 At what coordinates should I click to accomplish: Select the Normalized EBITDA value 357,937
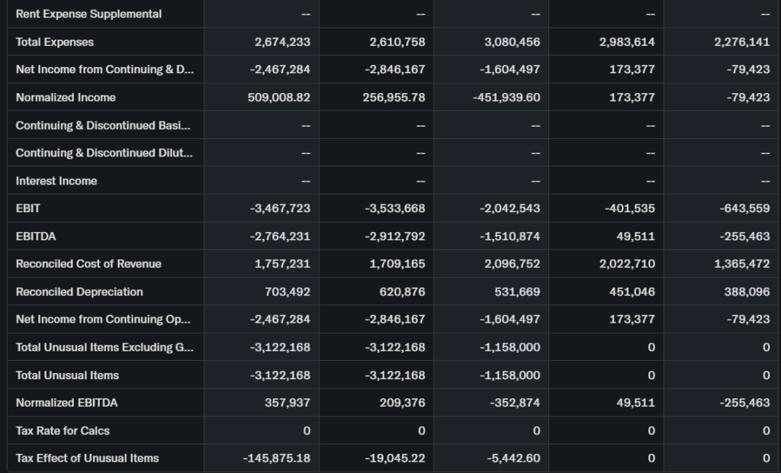tap(287, 403)
